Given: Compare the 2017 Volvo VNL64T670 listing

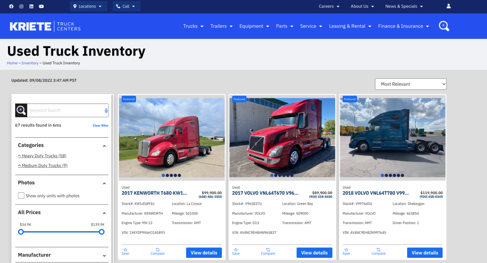Looking at the screenshot, I should click(268, 251).
